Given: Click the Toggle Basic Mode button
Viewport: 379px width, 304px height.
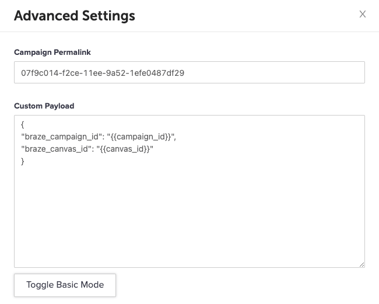Looking at the screenshot, I should 65,285.
